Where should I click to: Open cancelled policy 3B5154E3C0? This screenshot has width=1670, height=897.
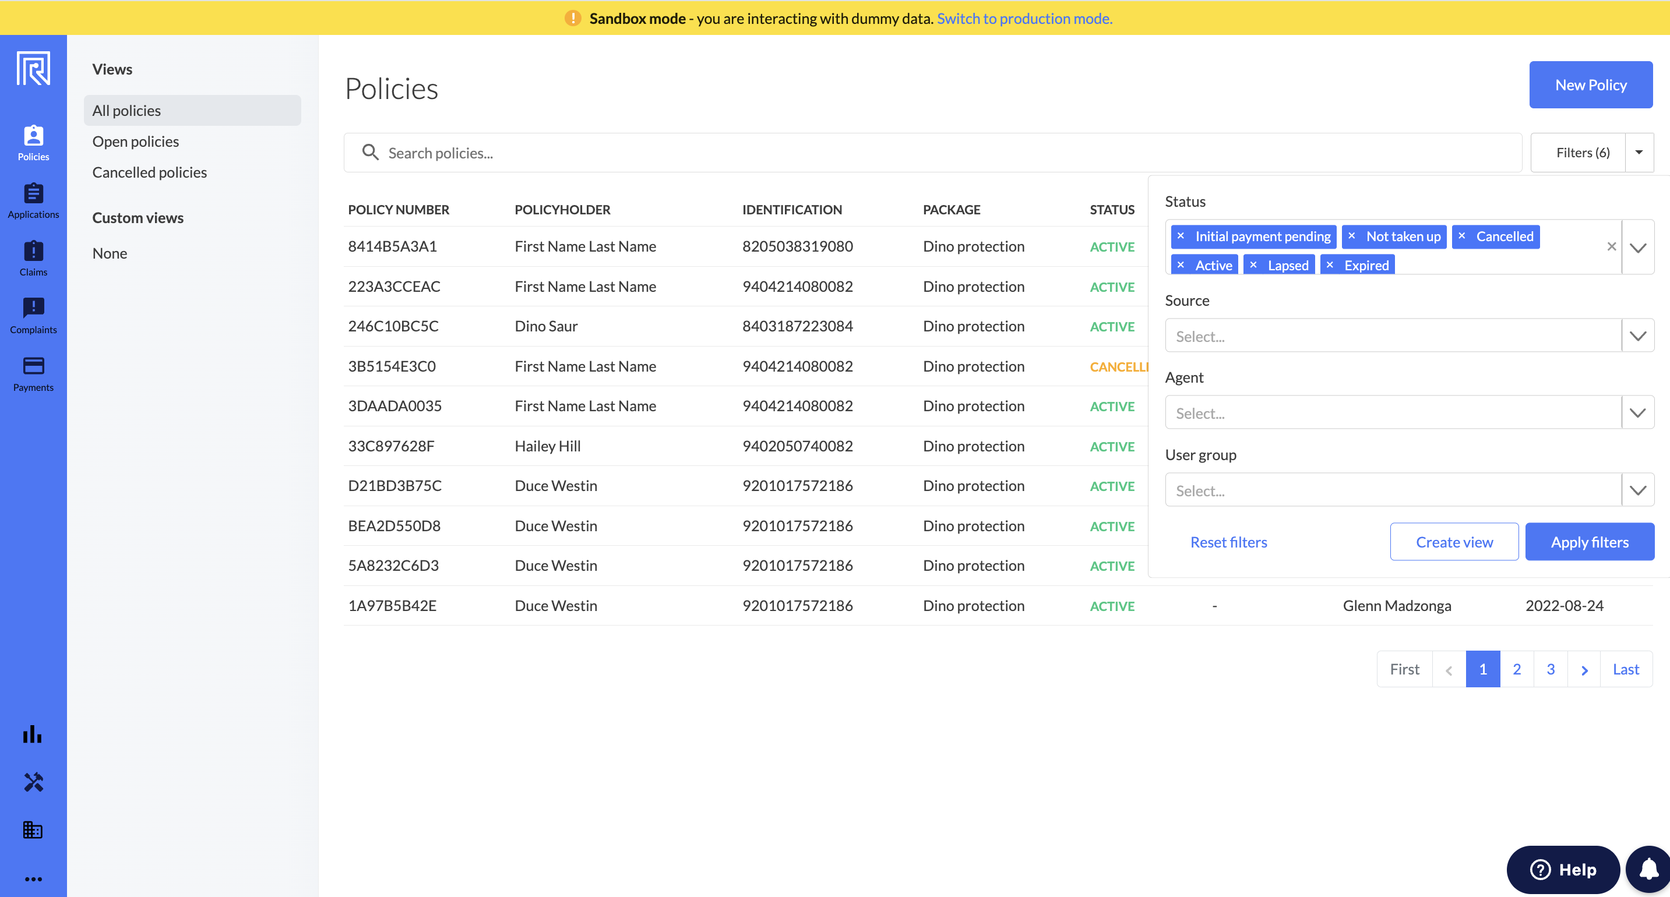coord(745,366)
